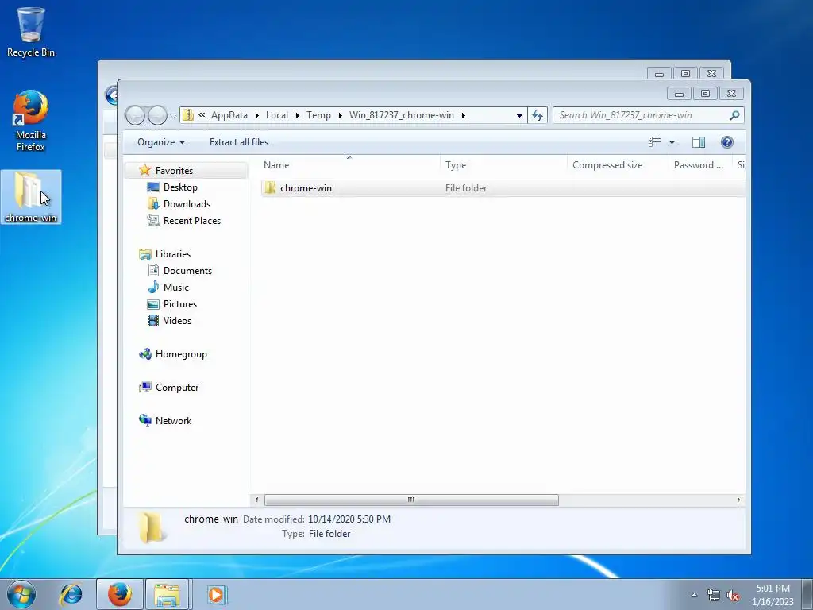The width and height of the screenshot is (813, 610).
Task: Click the Change your view icon
Action: (655, 142)
